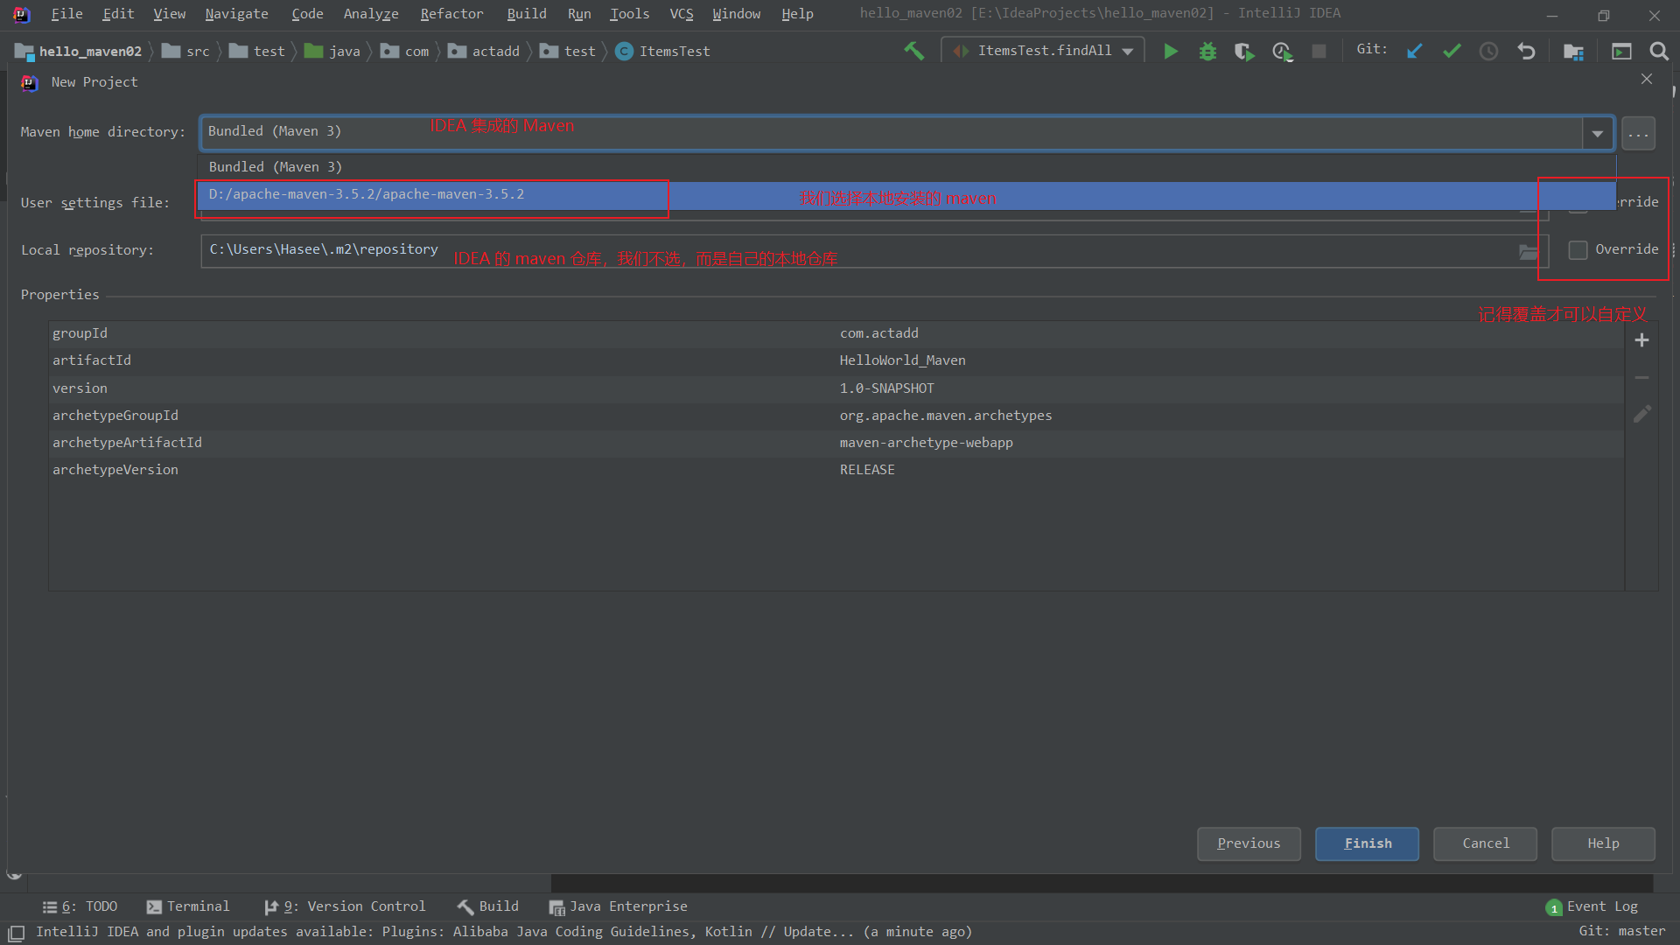1680x945 pixels.
Task: Click the green Run button
Action: 1170,52
